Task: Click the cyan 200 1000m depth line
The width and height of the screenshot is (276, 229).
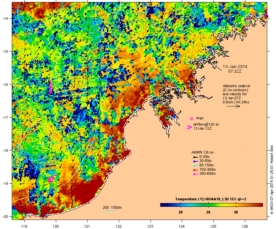Action: click(109, 210)
